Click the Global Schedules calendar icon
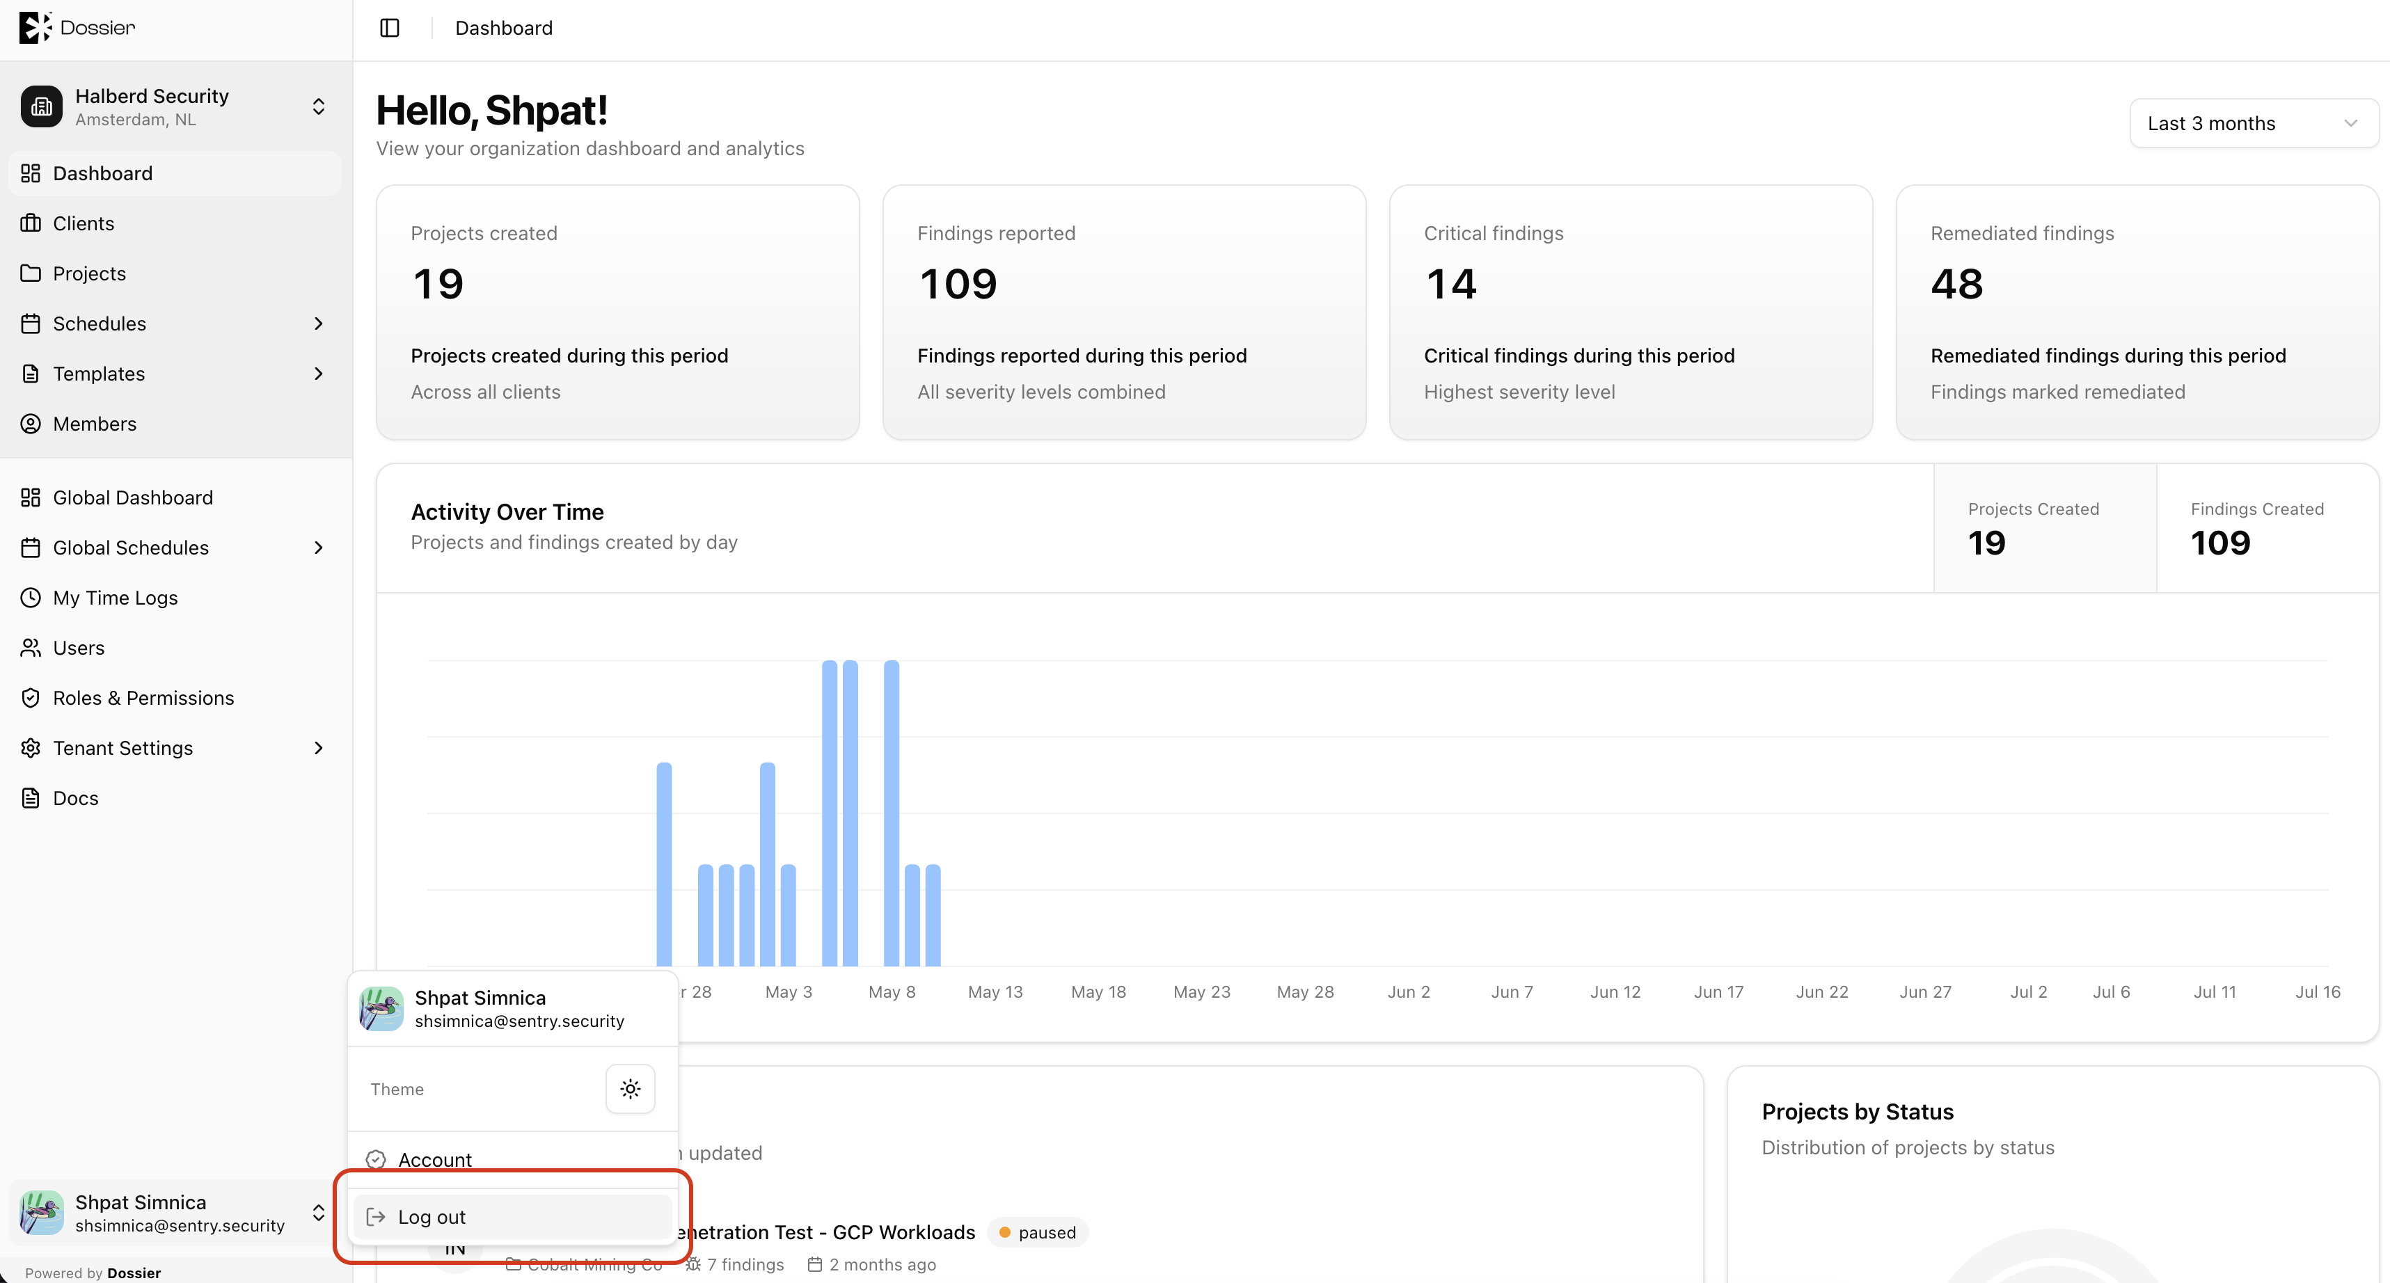Image resolution: width=2390 pixels, height=1283 pixels. (31, 548)
